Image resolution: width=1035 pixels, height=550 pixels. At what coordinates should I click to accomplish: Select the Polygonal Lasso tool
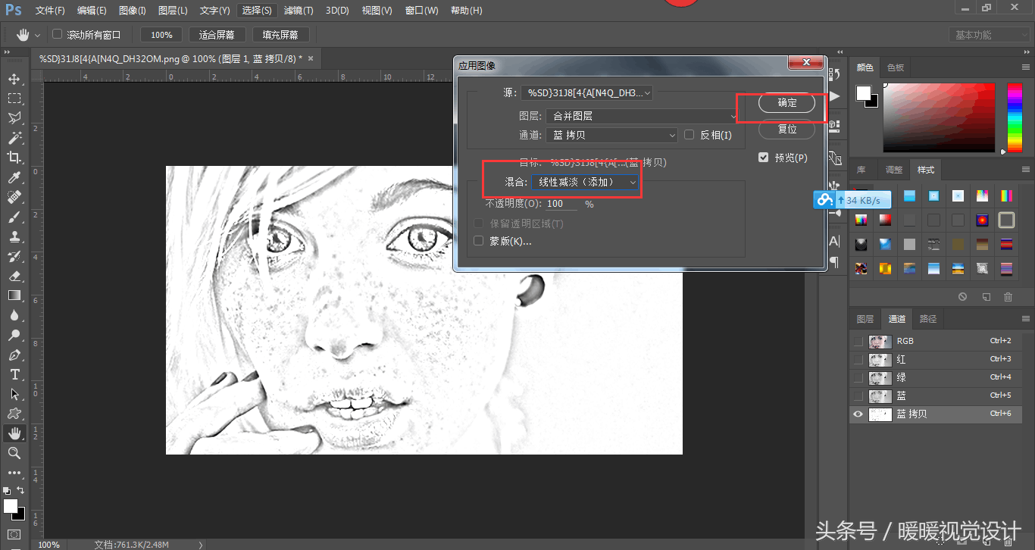14,118
